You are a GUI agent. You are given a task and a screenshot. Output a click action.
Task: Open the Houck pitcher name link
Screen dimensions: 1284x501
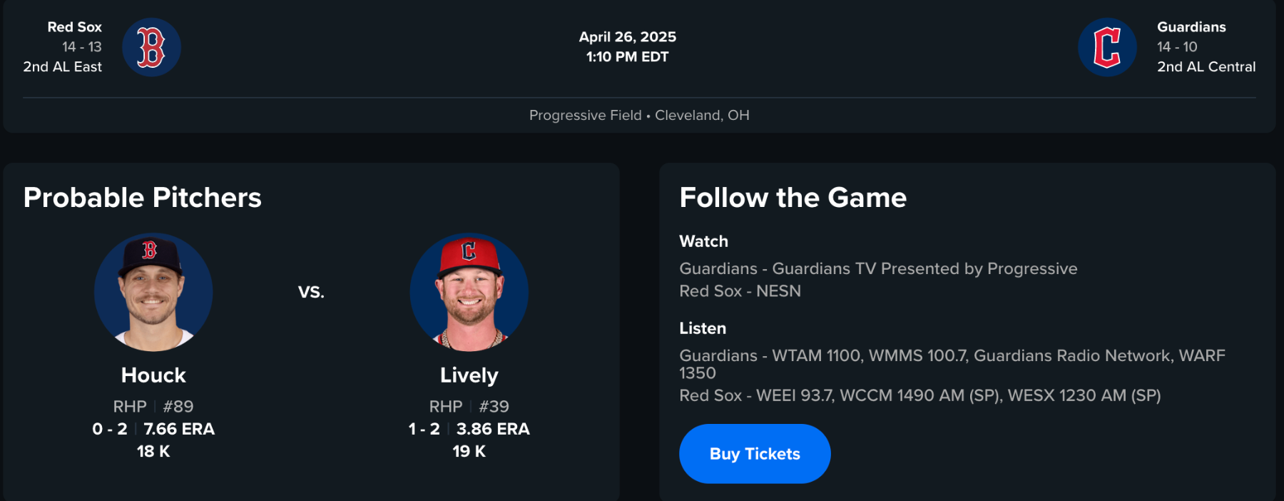tap(153, 375)
